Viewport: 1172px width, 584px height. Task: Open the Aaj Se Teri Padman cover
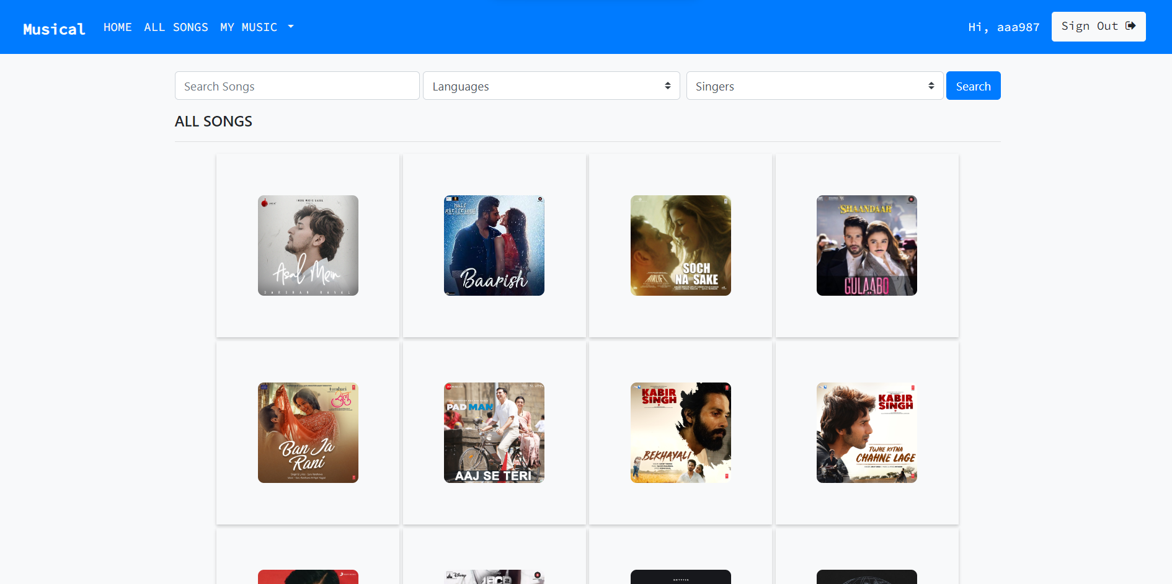pos(494,433)
